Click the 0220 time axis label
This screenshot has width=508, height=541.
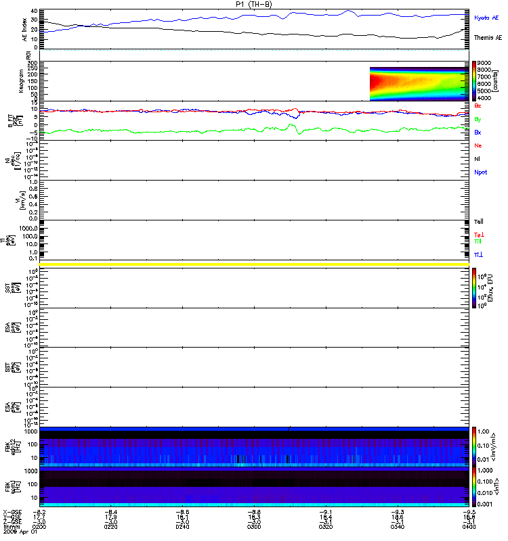pos(110,527)
